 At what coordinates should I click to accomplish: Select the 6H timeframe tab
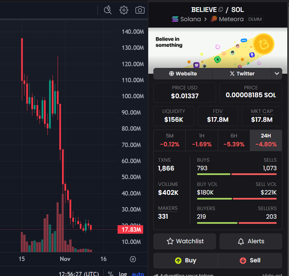(x=234, y=141)
